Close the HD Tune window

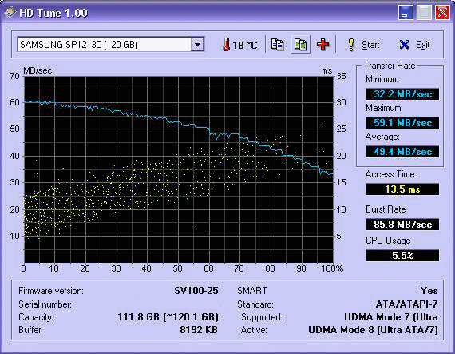coord(442,13)
